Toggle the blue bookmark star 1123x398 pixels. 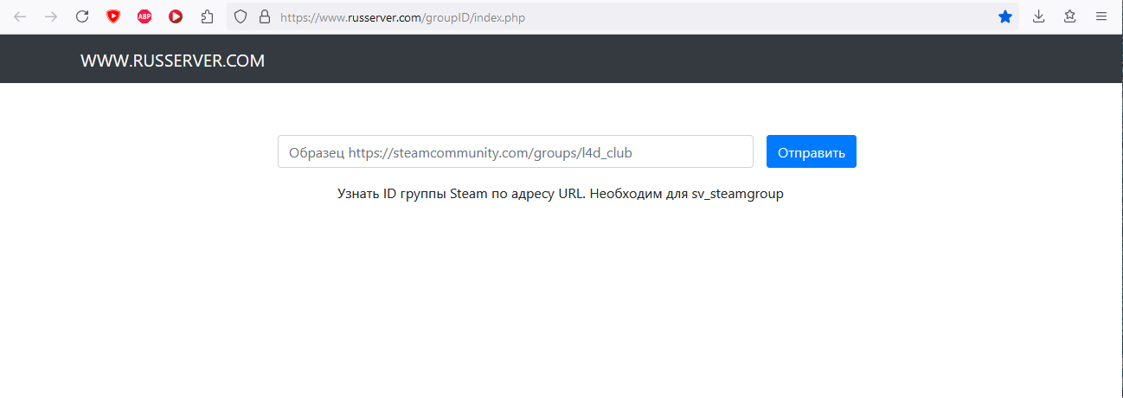click(1005, 16)
